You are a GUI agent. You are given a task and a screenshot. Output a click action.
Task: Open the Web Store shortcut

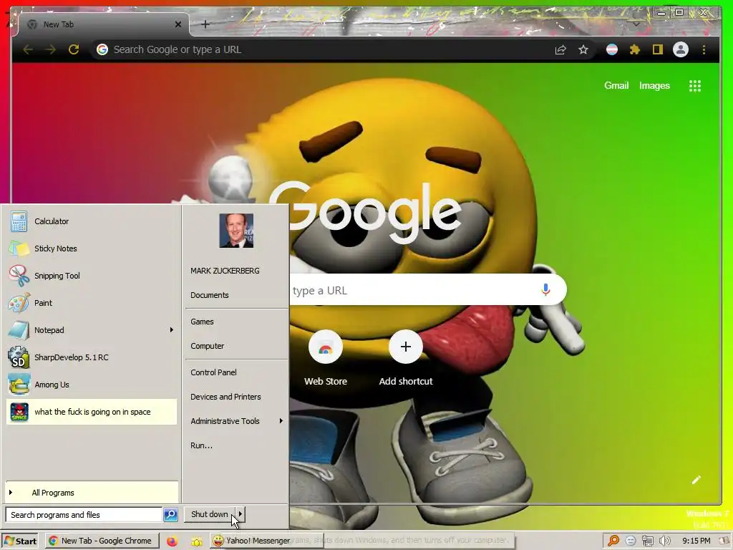pos(326,359)
